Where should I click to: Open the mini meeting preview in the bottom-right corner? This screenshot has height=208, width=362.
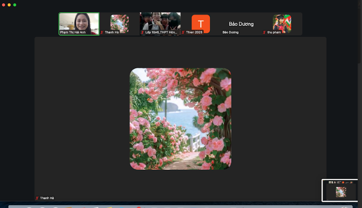click(340, 191)
